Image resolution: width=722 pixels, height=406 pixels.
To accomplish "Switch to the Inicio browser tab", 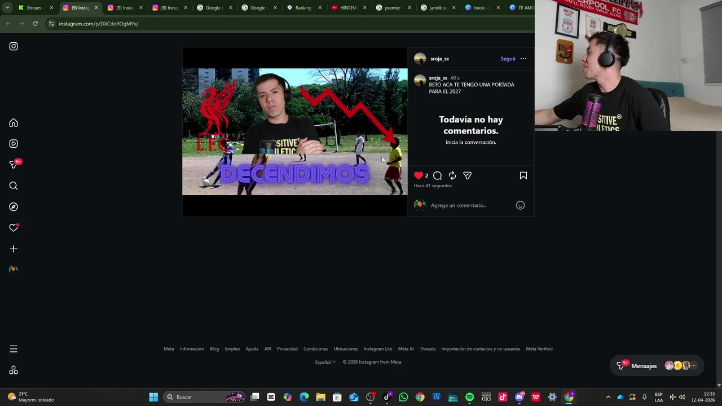I will click(483, 8).
